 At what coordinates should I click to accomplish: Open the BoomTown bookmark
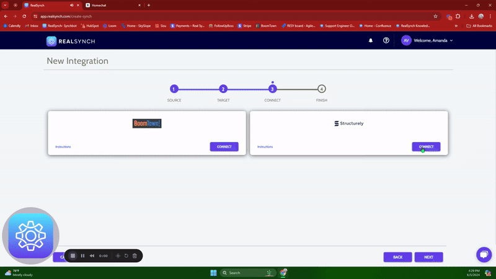pyautogui.click(x=266, y=26)
